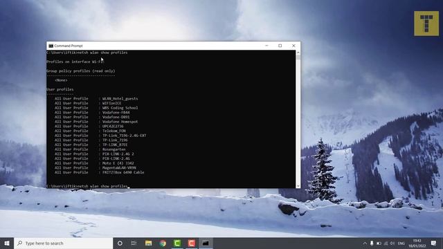443x249 pixels.
Task: Click the TP-Link_7196 profile text
Action: pyautogui.click(x=115, y=140)
